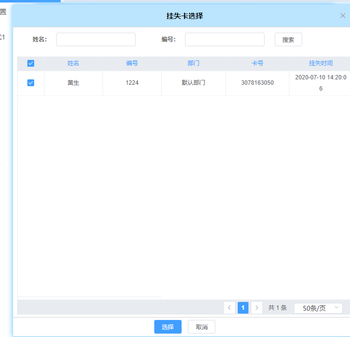This screenshot has height=337, width=350.
Task: Click the 姓名 column header
Action: 73,63
